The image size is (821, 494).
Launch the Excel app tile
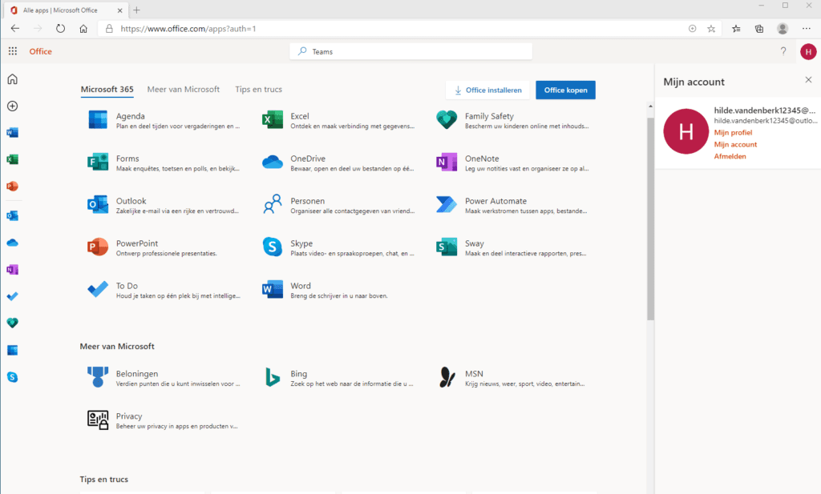(338, 120)
